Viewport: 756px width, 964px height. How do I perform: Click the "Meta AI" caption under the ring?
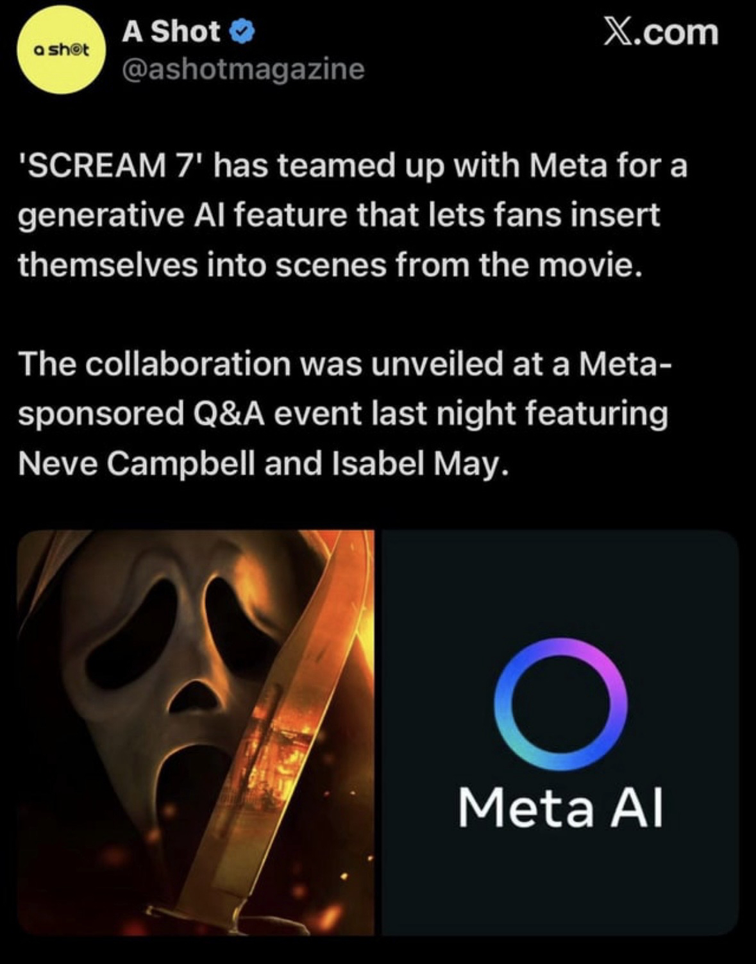(x=560, y=808)
